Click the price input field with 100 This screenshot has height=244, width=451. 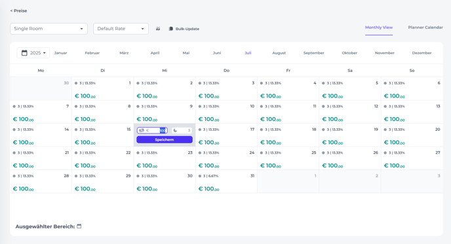[152, 130]
